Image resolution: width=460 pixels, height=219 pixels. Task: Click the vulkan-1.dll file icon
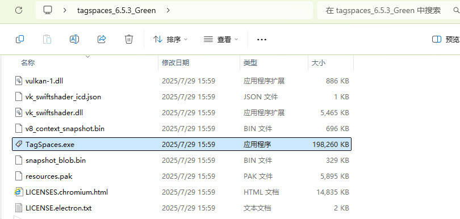pos(19,81)
